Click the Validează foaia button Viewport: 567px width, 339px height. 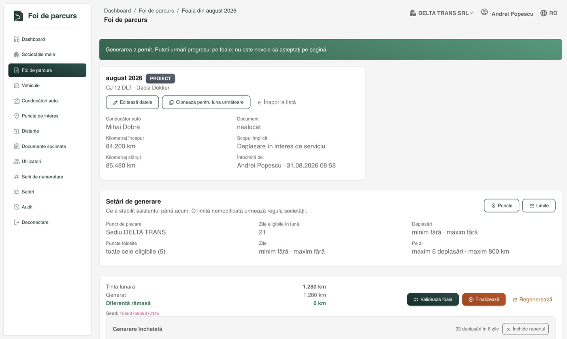pos(433,299)
